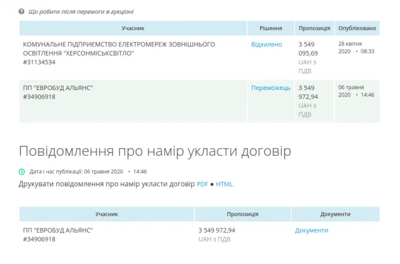Download the notice as PDF
The height and width of the screenshot is (264, 400).
click(202, 184)
